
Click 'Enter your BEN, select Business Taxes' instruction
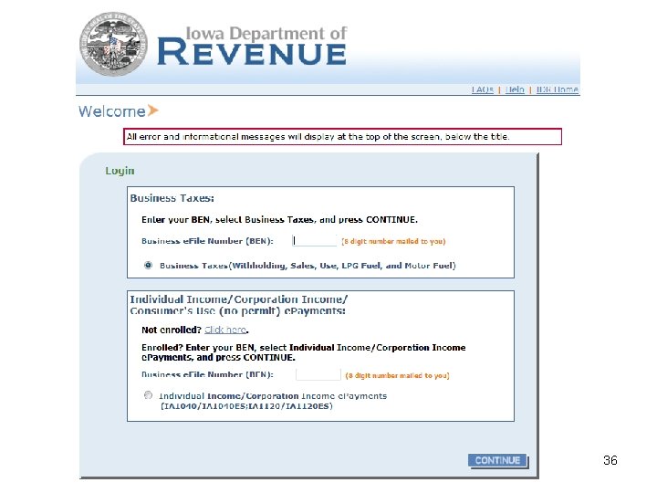point(279,220)
